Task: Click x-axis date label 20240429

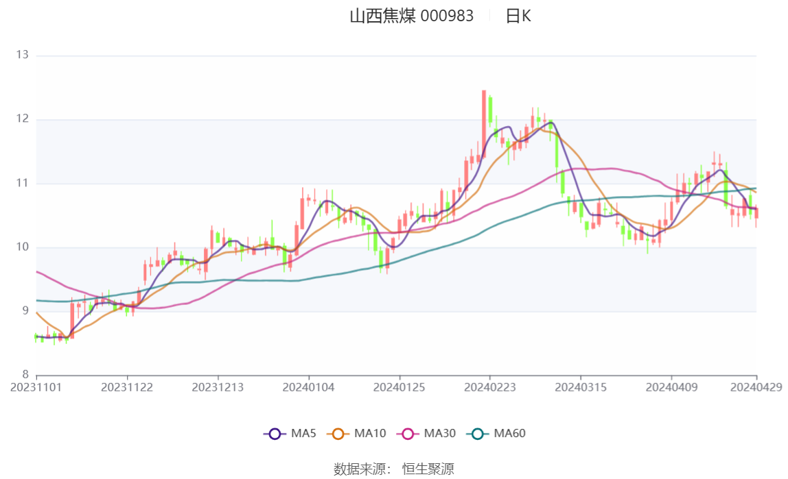Action: [756, 387]
